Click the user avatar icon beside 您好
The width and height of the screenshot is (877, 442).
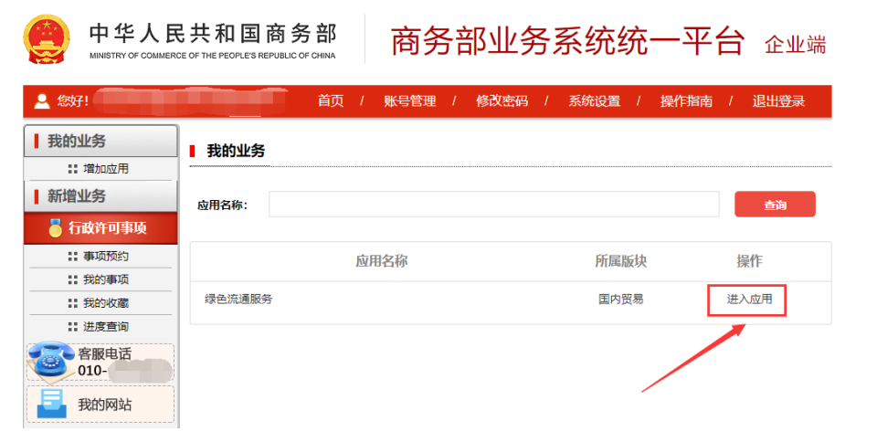[x=41, y=101]
